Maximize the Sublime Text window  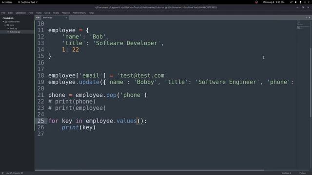coord(303,7)
